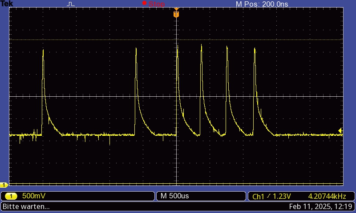
Task: Click the Tek logo
Action: 7,4
